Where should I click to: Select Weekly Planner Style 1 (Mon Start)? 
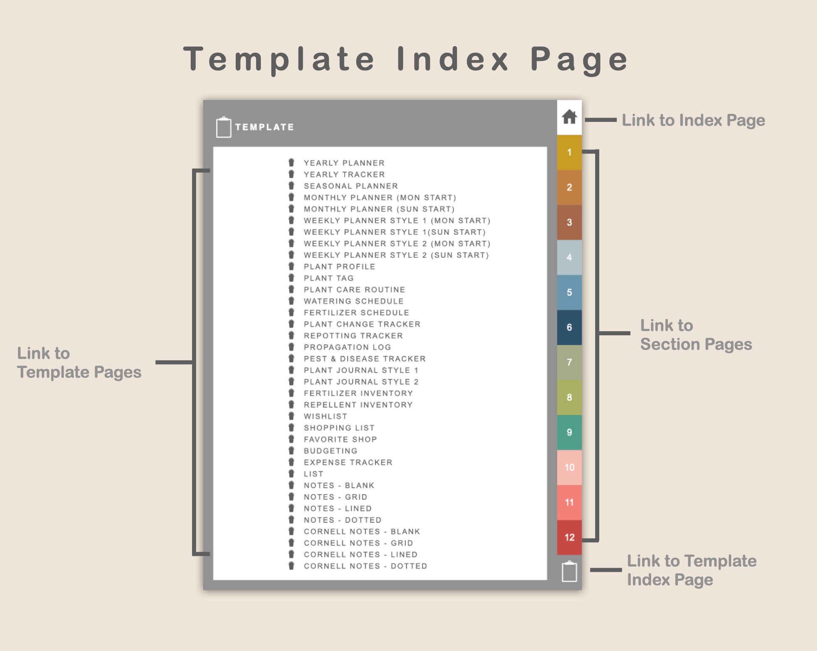397,220
